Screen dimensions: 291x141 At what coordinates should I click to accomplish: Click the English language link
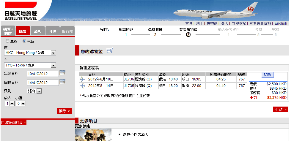click(x=281, y=23)
